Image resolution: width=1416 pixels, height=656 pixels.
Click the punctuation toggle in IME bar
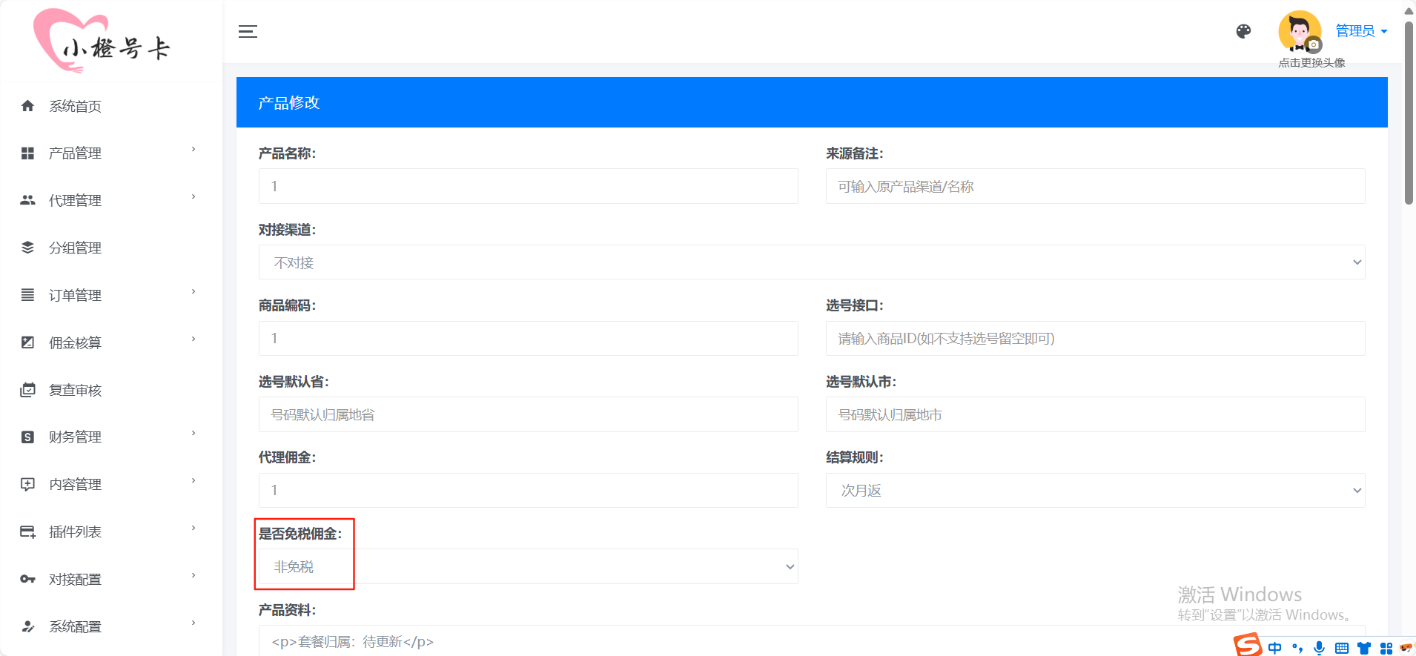tap(1297, 649)
